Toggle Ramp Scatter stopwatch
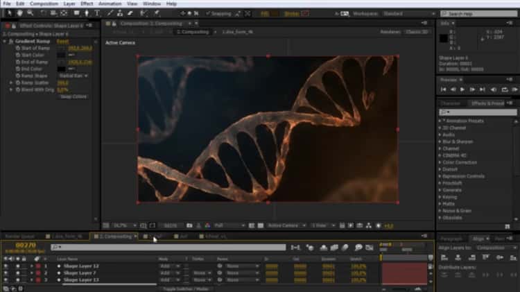Viewport: 520px width, 292px height. (x=18, y=83)
